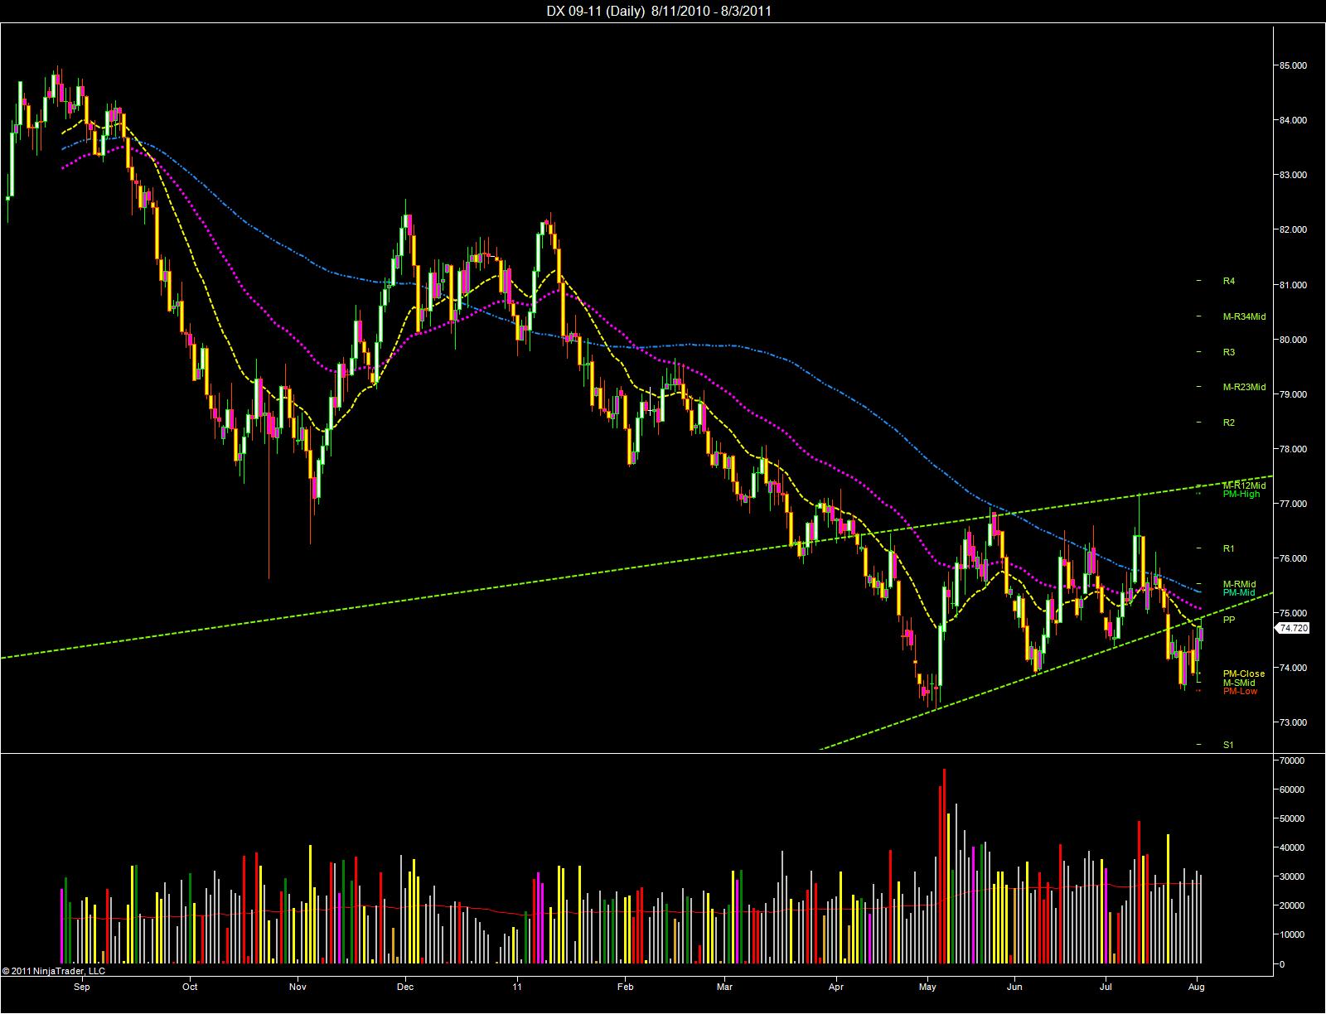The height and width of the screenshot is (1014, 1326).
Task: Click the 83.000 price axis label
Action: click(1294, 175)
